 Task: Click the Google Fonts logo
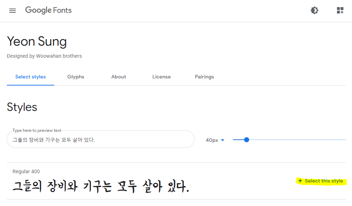(48, 10)
